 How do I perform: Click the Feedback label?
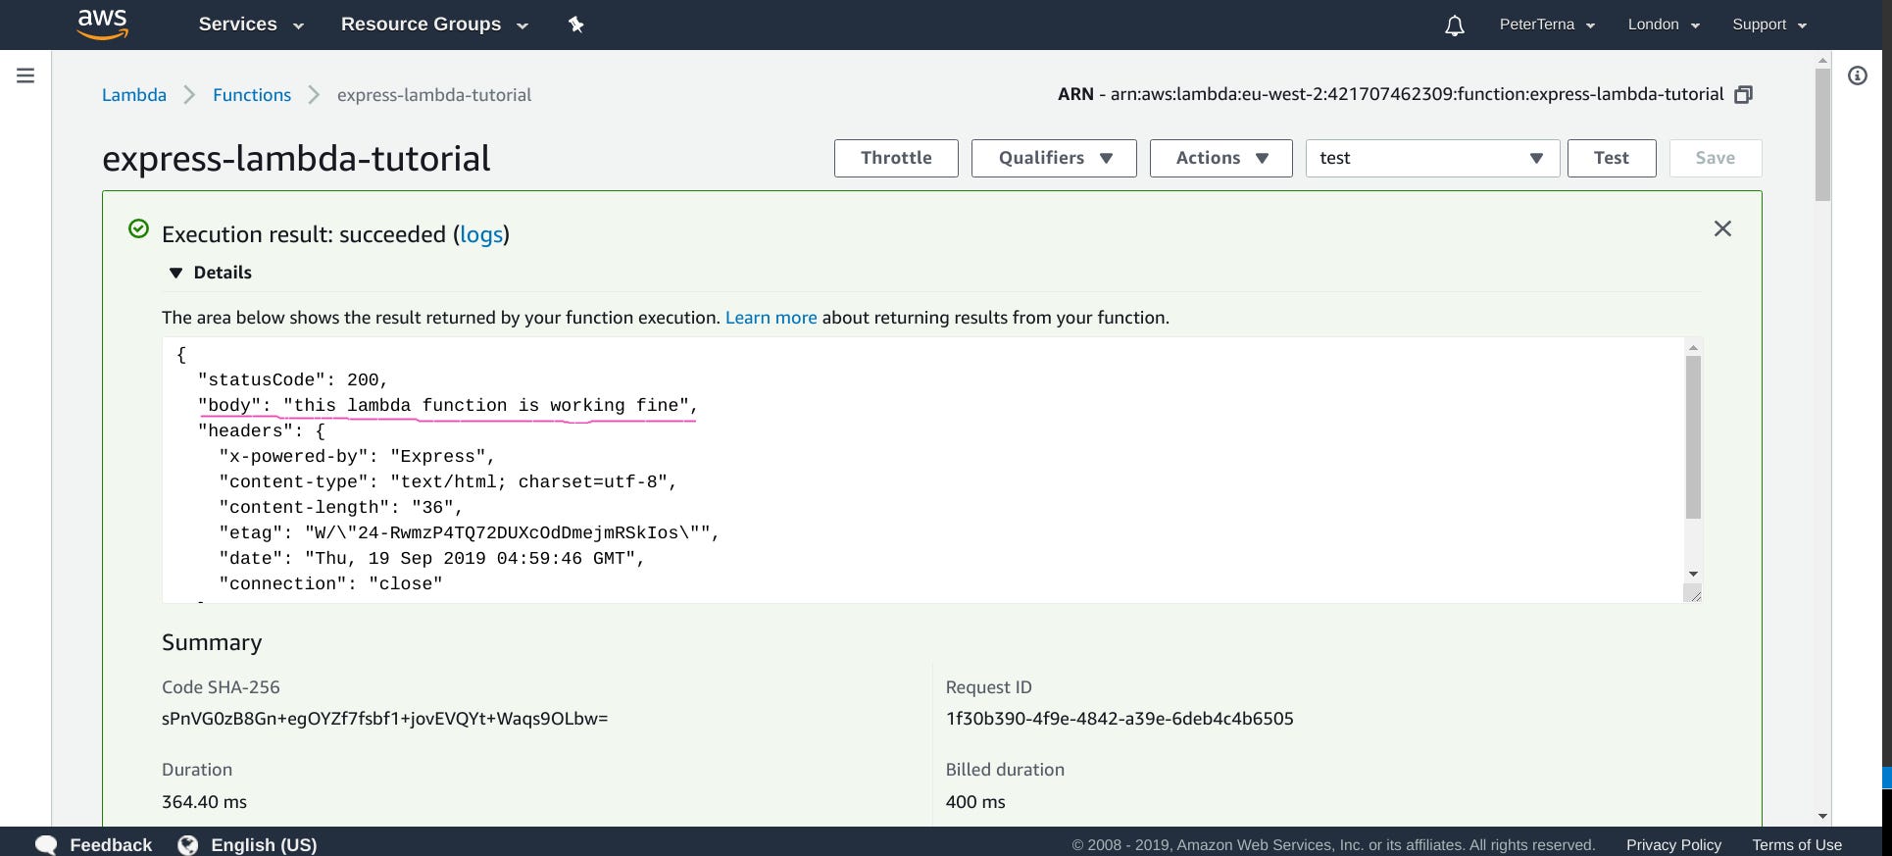(x=111, y=845)
